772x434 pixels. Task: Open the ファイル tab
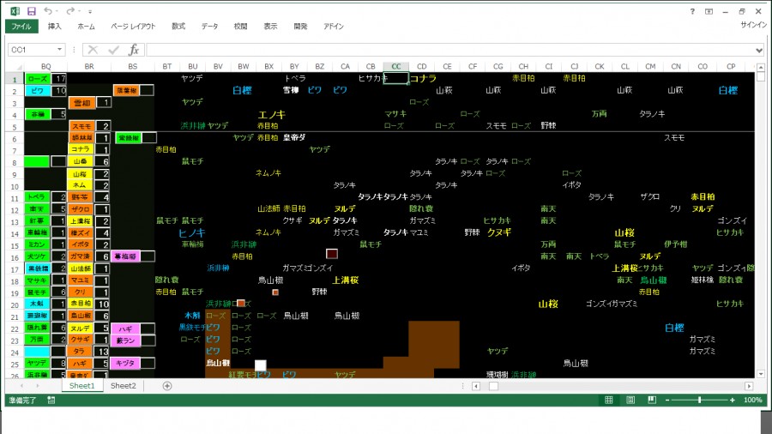pyautogui.click(x=21, y=27)
